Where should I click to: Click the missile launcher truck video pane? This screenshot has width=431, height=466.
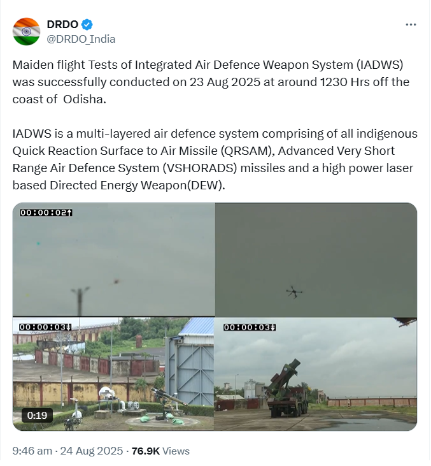(316, 374)
